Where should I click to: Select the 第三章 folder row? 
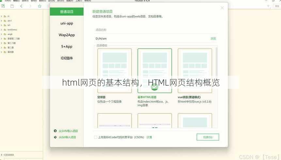point(21,48)
